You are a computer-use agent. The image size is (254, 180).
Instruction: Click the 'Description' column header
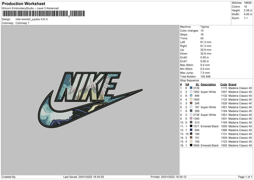(x=208, y=84)
